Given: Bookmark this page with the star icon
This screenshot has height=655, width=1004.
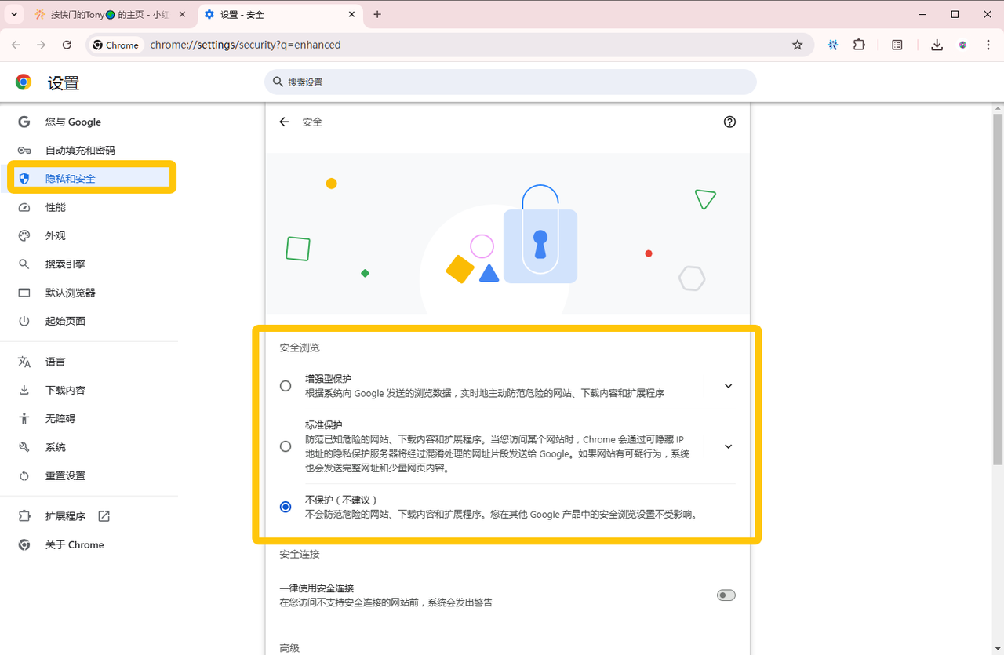Looking at the screenshot, I should coord(797,45).
